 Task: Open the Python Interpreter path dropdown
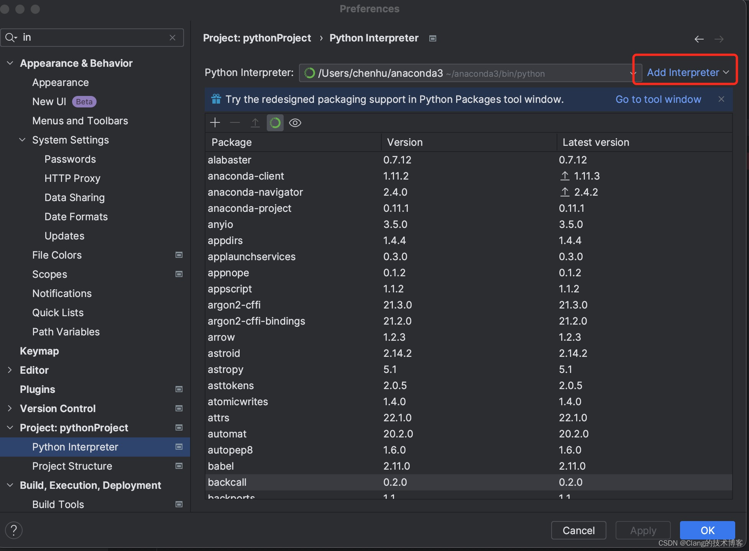click(470, 73)
